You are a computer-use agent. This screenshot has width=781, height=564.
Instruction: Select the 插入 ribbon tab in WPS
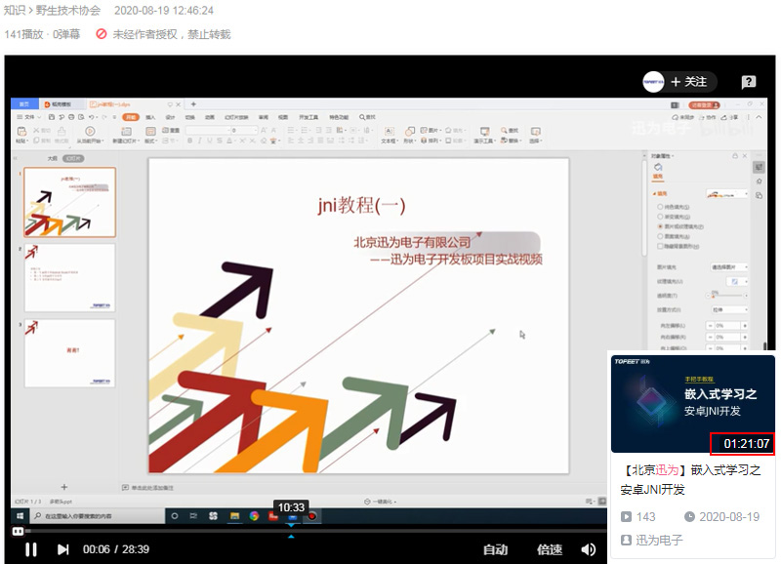pyautogui.click(x=150, y=117)
